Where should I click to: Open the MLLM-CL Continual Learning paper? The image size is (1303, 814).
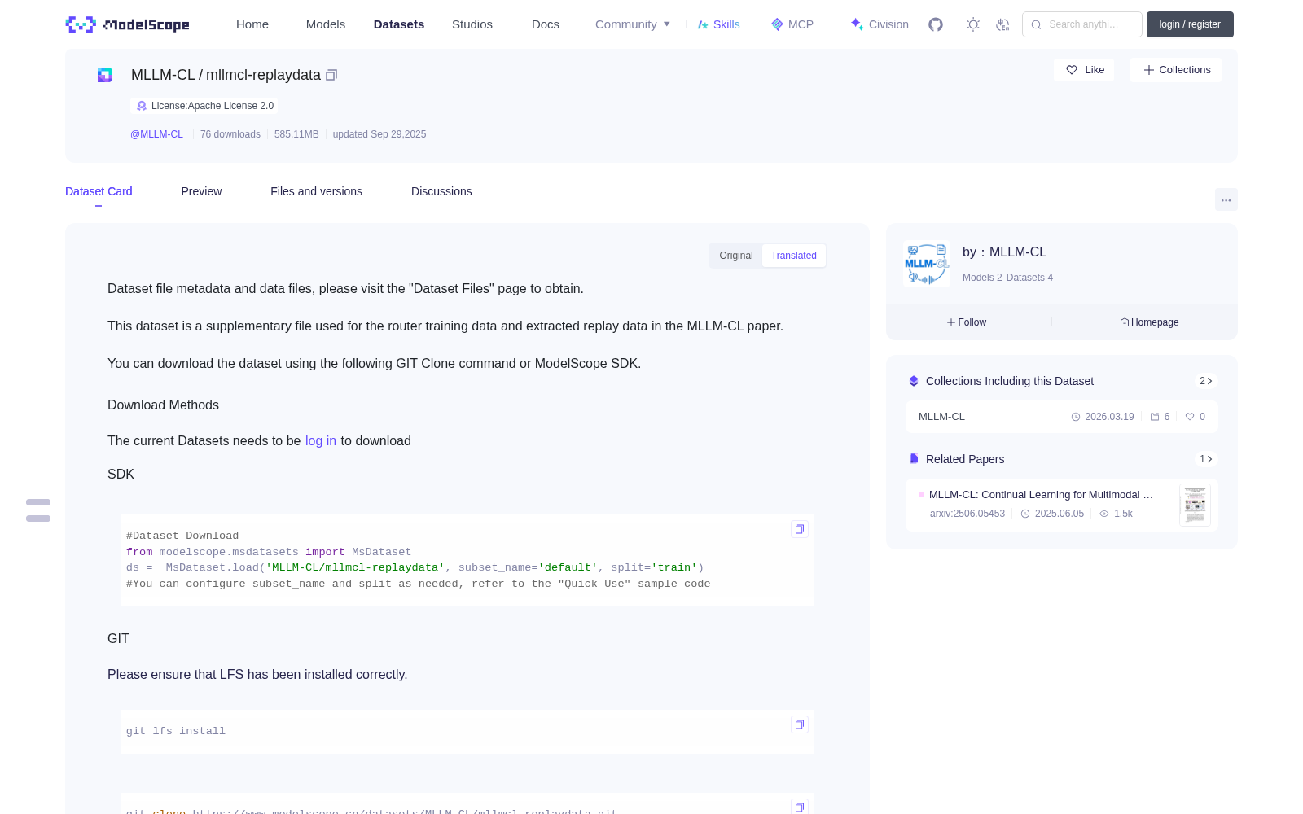[1041, 495]
